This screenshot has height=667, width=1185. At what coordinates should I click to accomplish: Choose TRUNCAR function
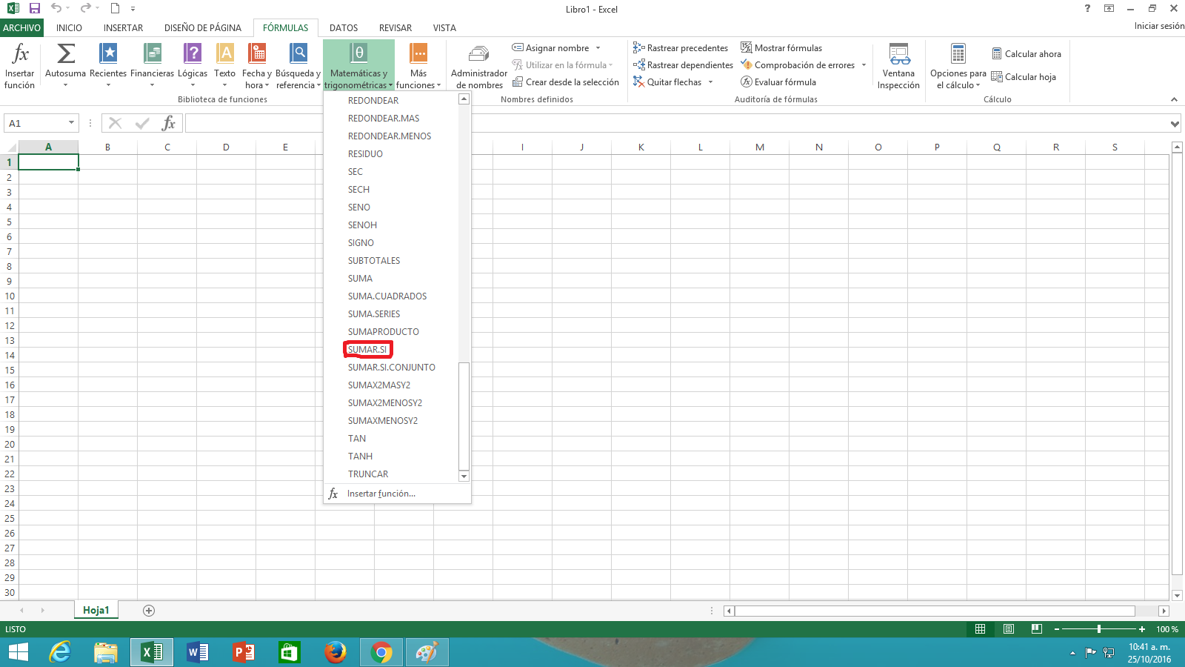368,474
